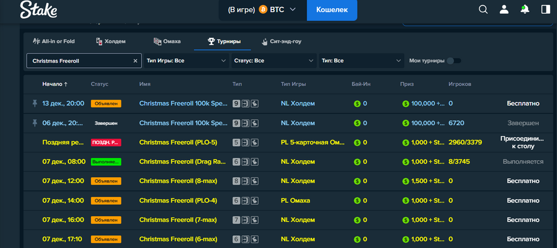The image size is (557, 248).
Task: Click pin icon on 06 дек. tournament row
Action: tap(34, 123)
